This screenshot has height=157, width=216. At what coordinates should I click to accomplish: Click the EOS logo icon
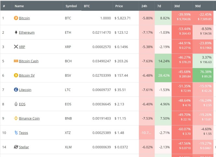pos(16,104)
